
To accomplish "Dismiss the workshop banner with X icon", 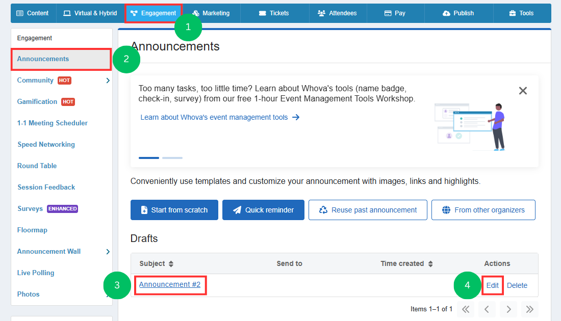I will (x=523, y=91).
